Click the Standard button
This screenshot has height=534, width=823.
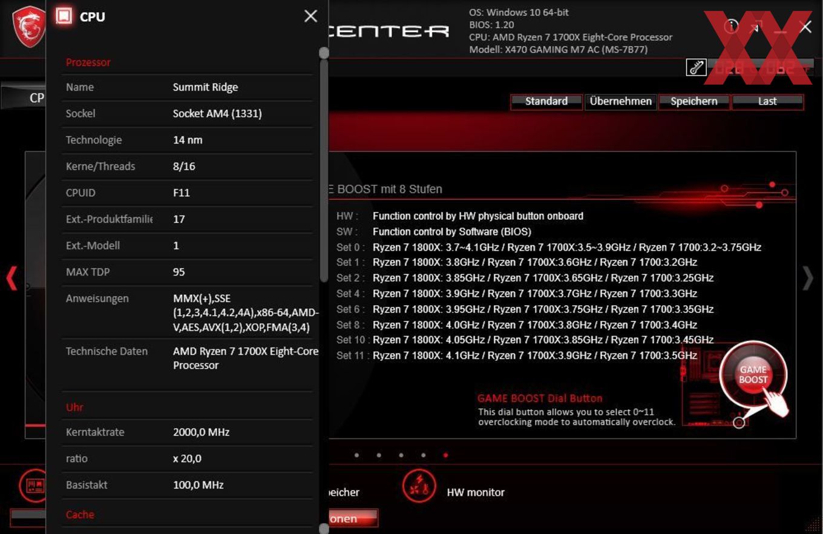click(546, 101)
